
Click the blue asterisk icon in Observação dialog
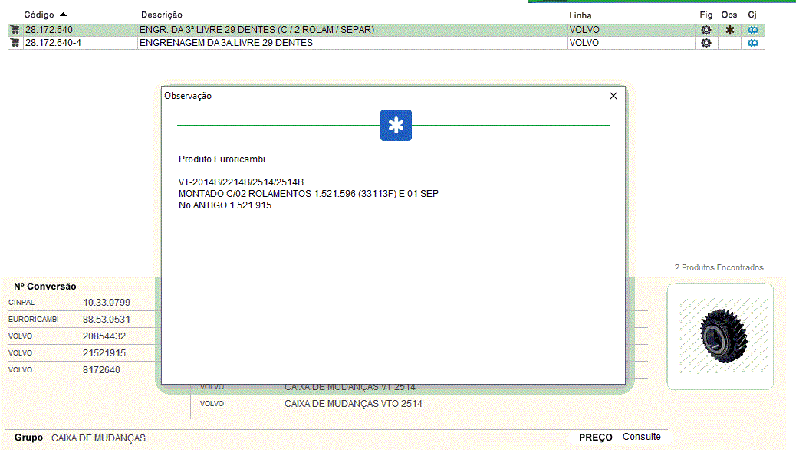click(396, 126)
